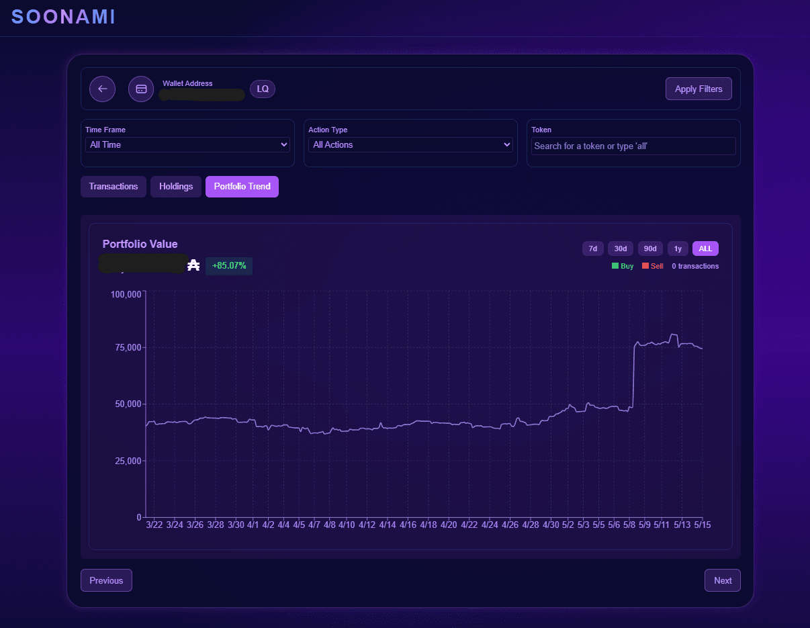The height and width of the screenshot is (628, 810).
Task: Click the SOONAMI logo
Action: tap(64, 17)
